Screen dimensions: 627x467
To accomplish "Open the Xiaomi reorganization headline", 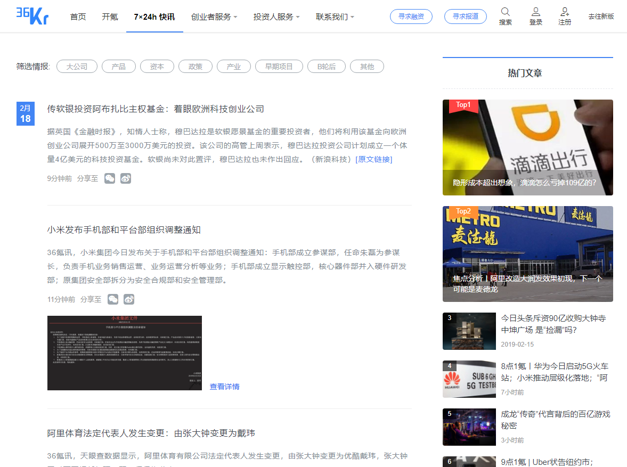I will point(124,230).
